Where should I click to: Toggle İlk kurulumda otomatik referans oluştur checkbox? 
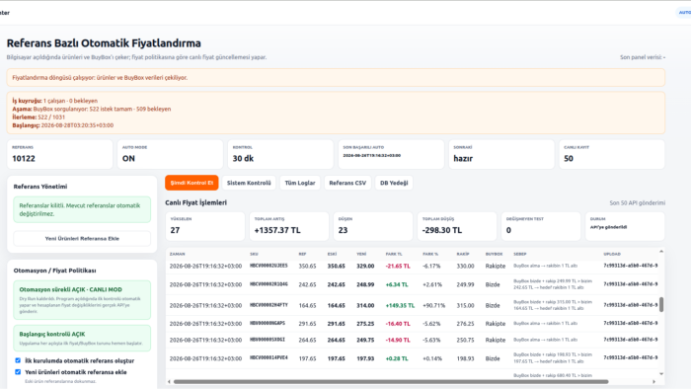pyautogui.click(x=18, y=360)
